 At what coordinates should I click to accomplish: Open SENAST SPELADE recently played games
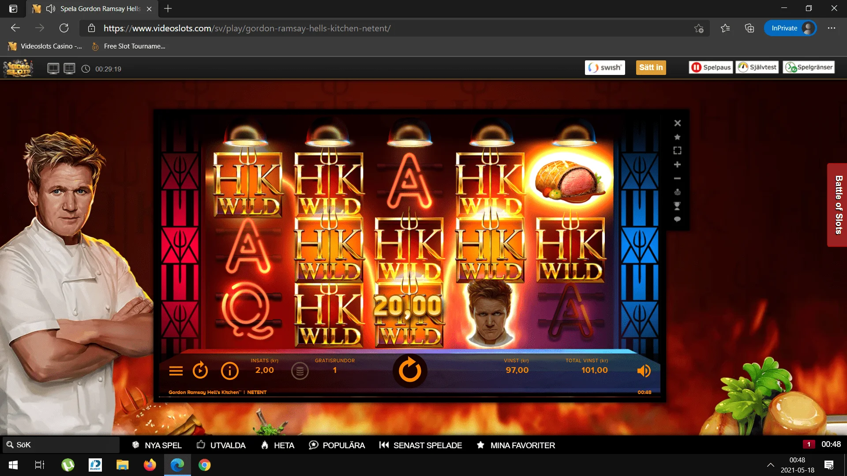(x=420, y=445)
